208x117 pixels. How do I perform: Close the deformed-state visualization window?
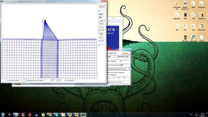[104, 1]
